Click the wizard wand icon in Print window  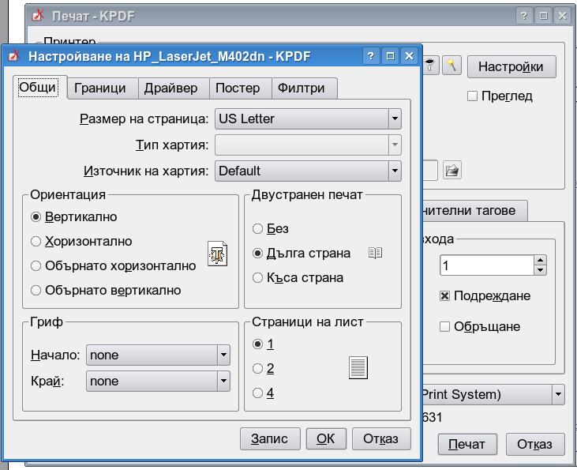(451, 66)
